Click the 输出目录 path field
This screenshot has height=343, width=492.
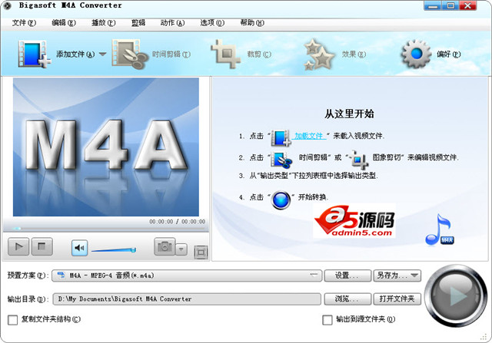[187, 299]
